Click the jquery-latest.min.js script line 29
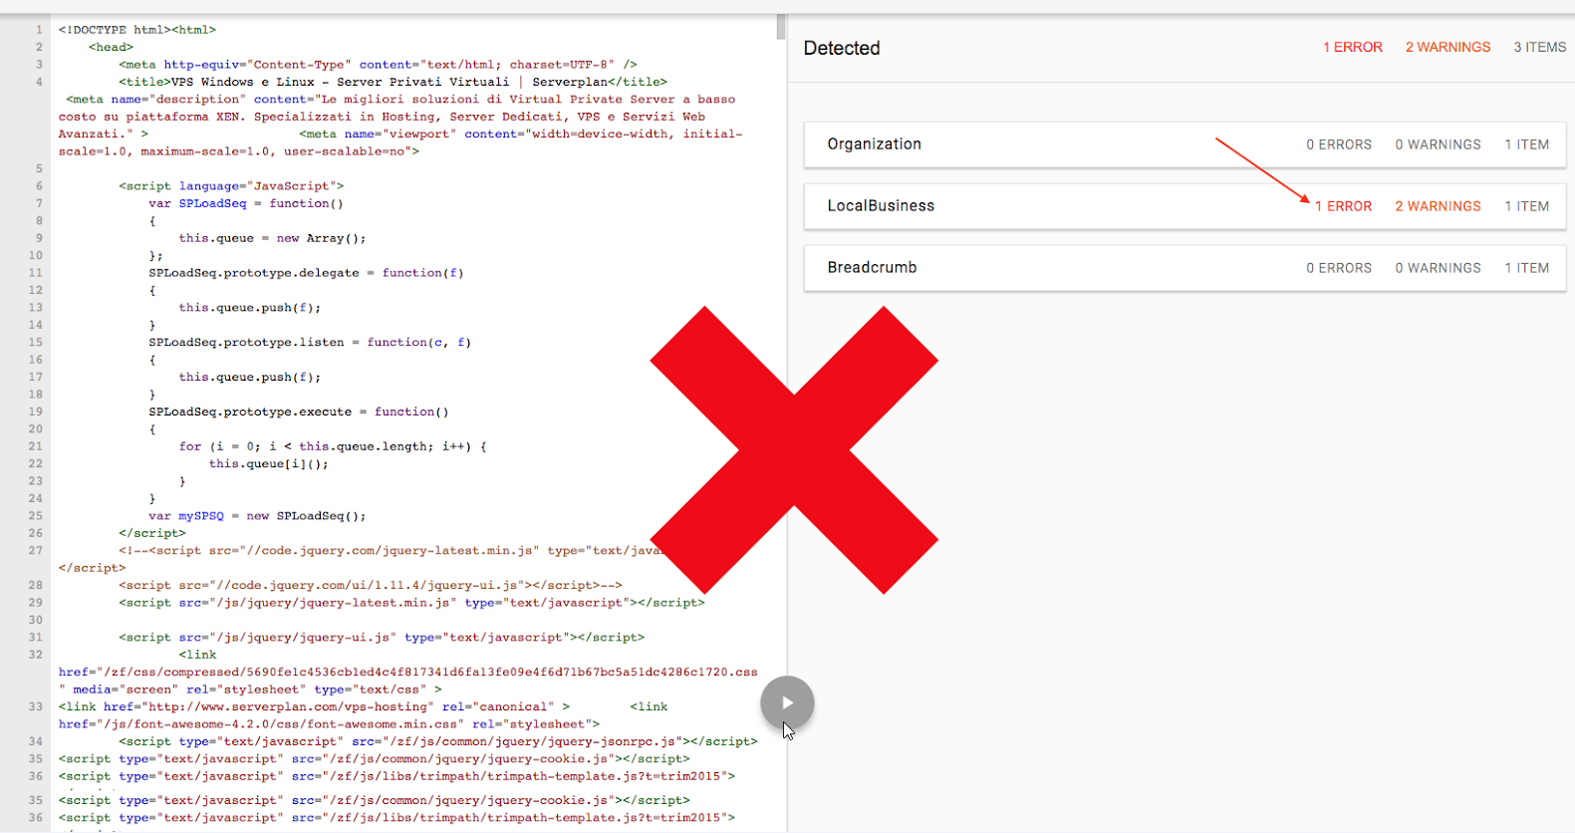The width and height of the screenshot is (1575, 833). pyautogui.click(x=411, y=603)
